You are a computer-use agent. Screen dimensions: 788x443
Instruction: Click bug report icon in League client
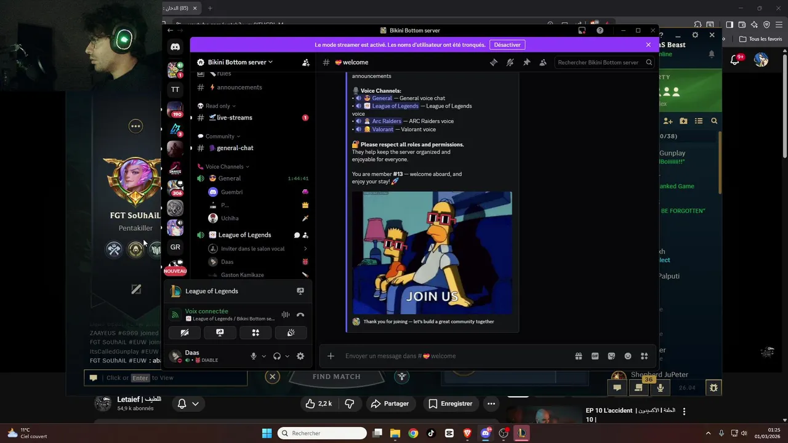coord(714,388)
